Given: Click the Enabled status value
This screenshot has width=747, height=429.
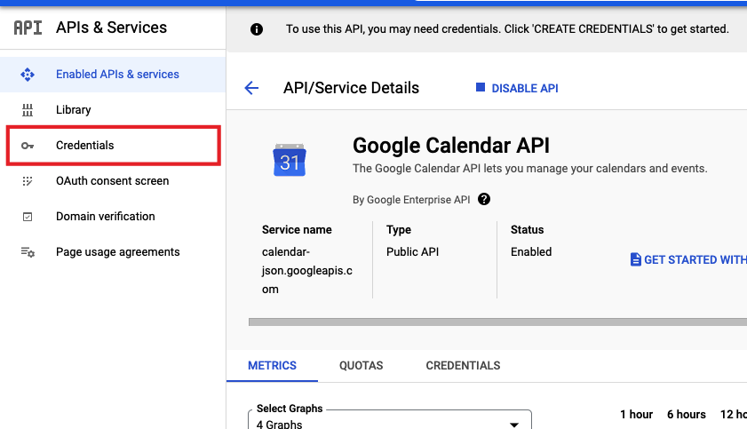Looking at the screenshot, I should pyautogui.click(x=531, y=252).
